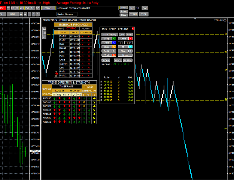Focus the 0.01 lot size field

(x=128, y=43)
